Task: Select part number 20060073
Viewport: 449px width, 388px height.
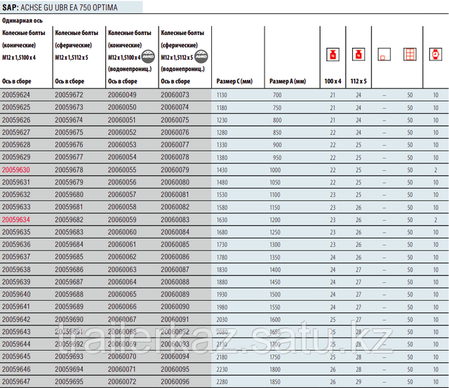Action: pyautogui.click(x=175, y=95)
